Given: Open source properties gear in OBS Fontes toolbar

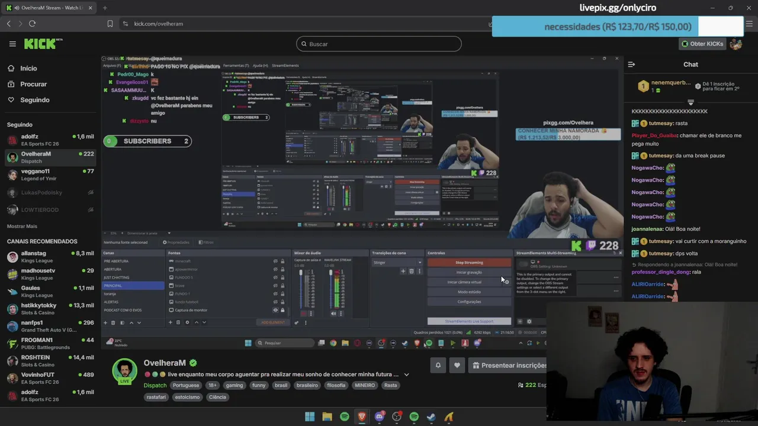Looking at the screenshot, I should (187, 322).
